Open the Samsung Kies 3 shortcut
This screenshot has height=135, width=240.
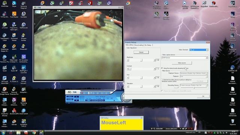tap(24, 102)
